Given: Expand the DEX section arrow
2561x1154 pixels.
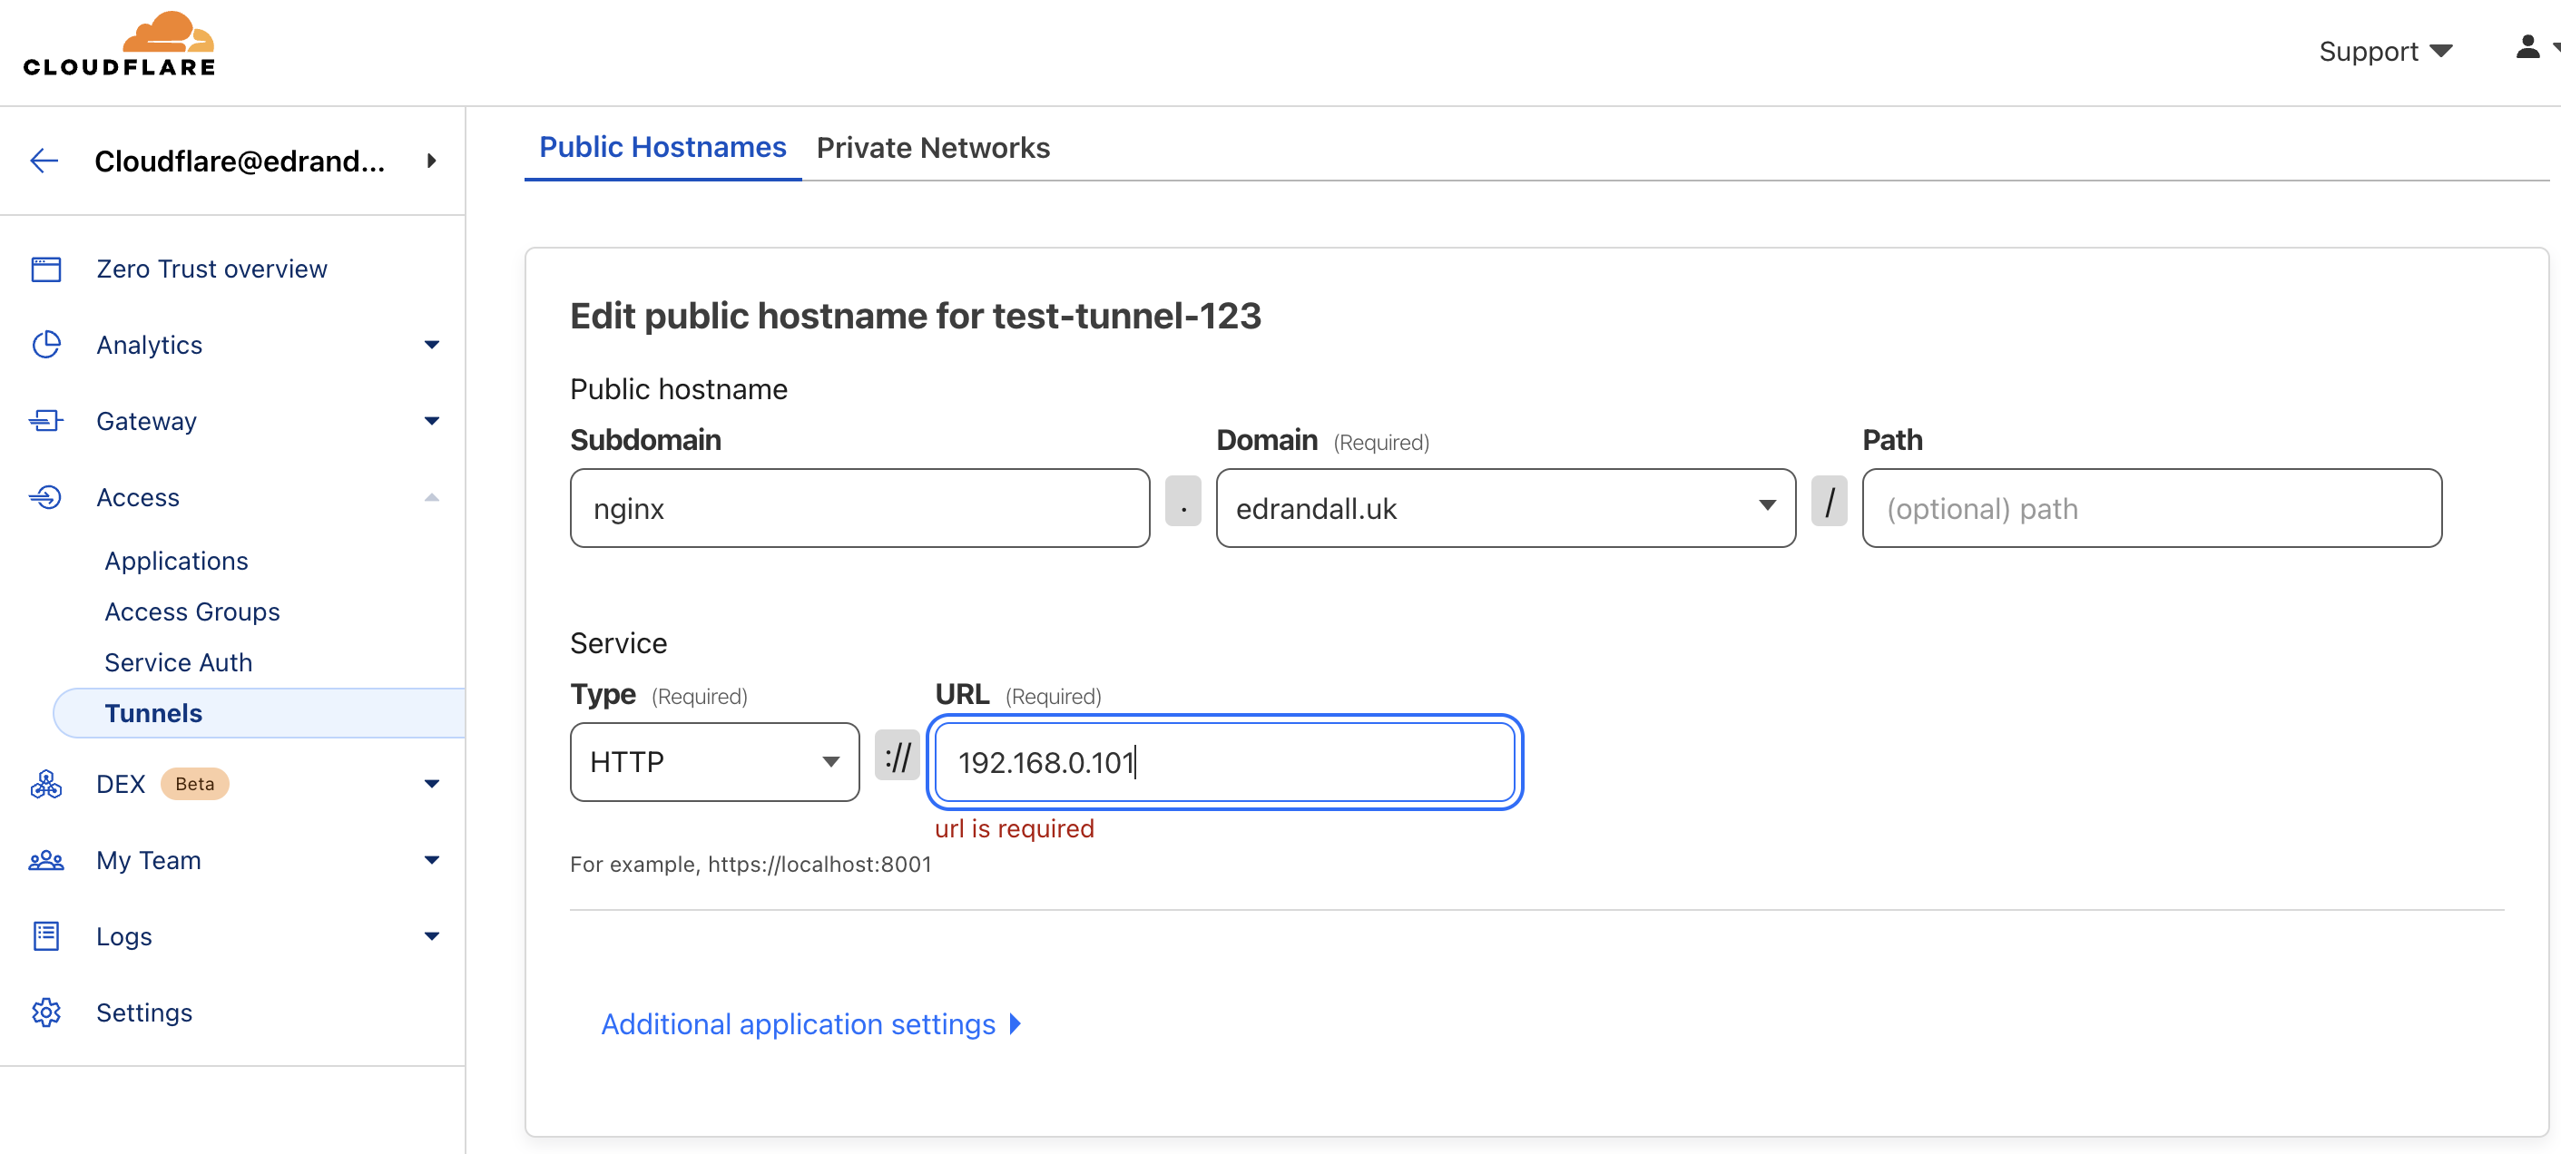Looking at the screenshot, I should tap(431, 784).
